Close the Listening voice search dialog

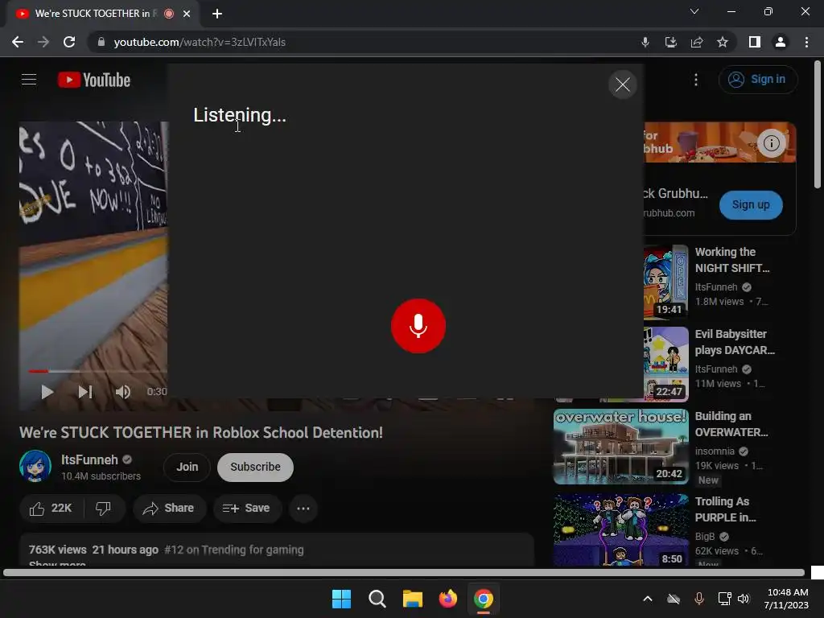tap(623, 84)
